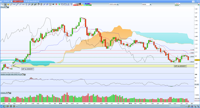Insert a black right arrow marker
The image size is (200, 108).
(53, 4)
